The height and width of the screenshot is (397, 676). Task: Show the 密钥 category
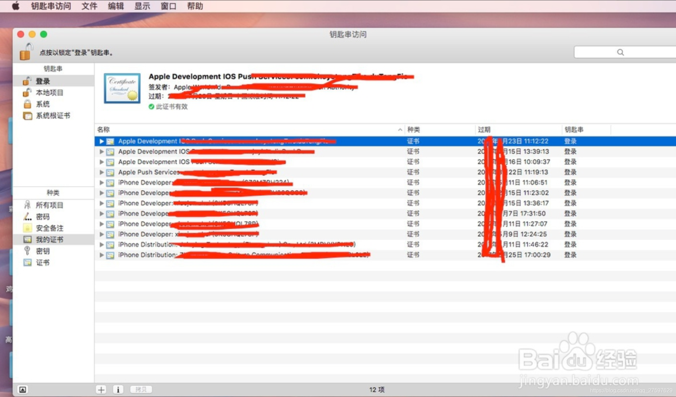(54, 251)
